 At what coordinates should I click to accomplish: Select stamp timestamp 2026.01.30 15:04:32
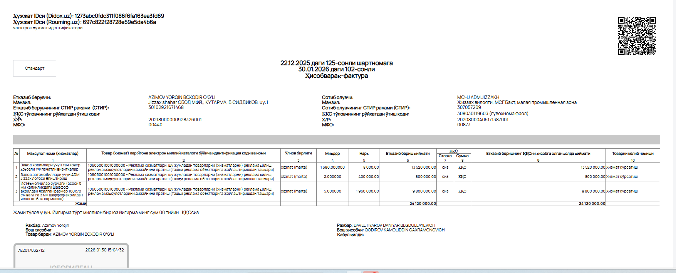point(105,250)
